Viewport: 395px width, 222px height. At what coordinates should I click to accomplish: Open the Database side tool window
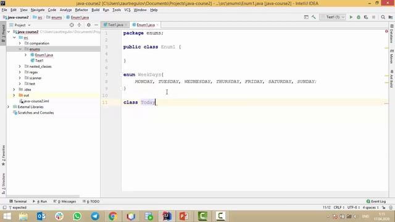coord(392,34)
